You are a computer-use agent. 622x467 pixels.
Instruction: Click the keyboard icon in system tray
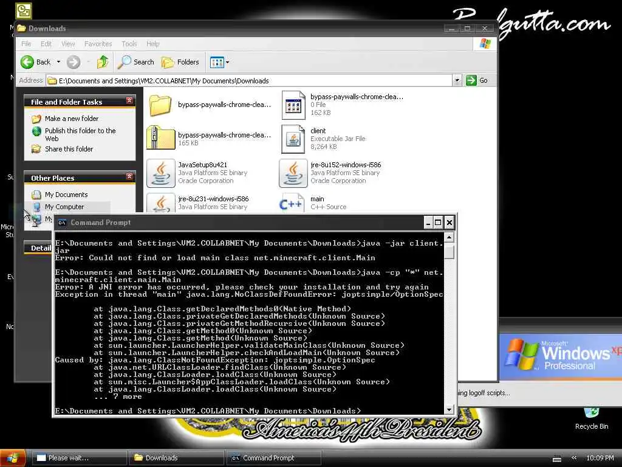[557, 458]
